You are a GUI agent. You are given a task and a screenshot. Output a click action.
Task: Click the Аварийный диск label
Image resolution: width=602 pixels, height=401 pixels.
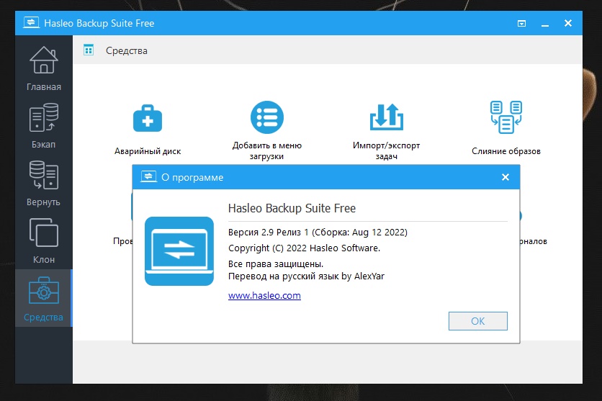tap(148, 151)
